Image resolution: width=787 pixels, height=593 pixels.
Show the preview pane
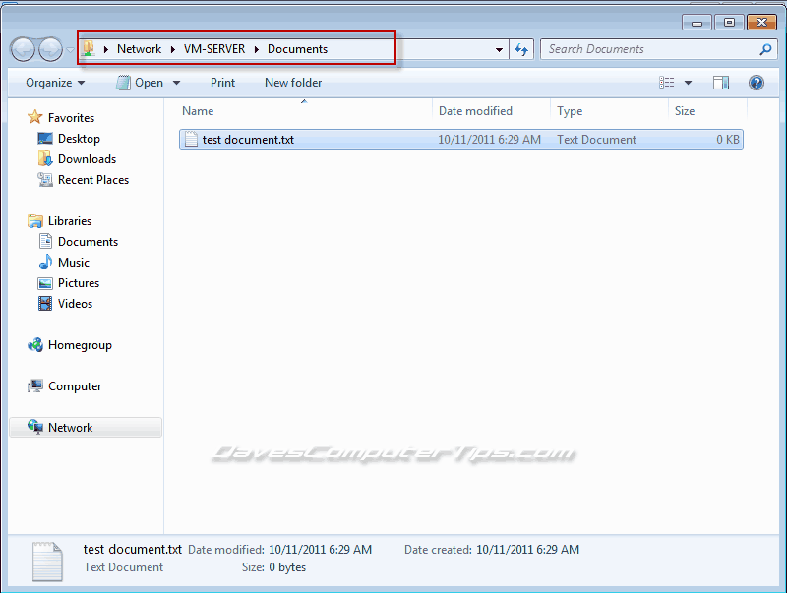click(x=721, y=83)
